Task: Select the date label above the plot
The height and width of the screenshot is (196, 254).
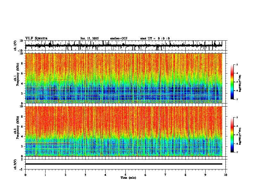Action: coord(89,38)
